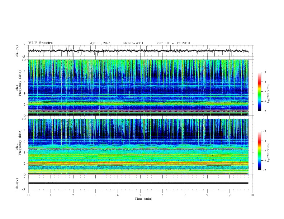Image resolution: width=284 pixels, height=219 pixels.
Task: Click the "8" kHz tick on ch.1 frequency axis
Action: click(x=25, y=71)
